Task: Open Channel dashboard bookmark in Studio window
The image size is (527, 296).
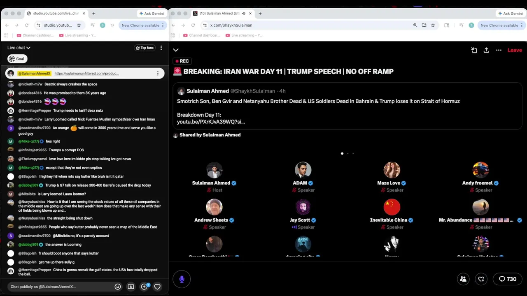Action: (x=35, y=35)
